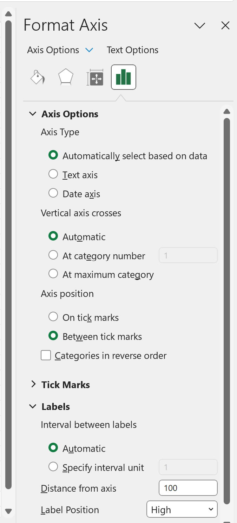Click the At category number field

coord(188,255)
